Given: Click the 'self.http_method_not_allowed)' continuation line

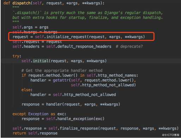Looking at the screenshot, I should [103, 85].
